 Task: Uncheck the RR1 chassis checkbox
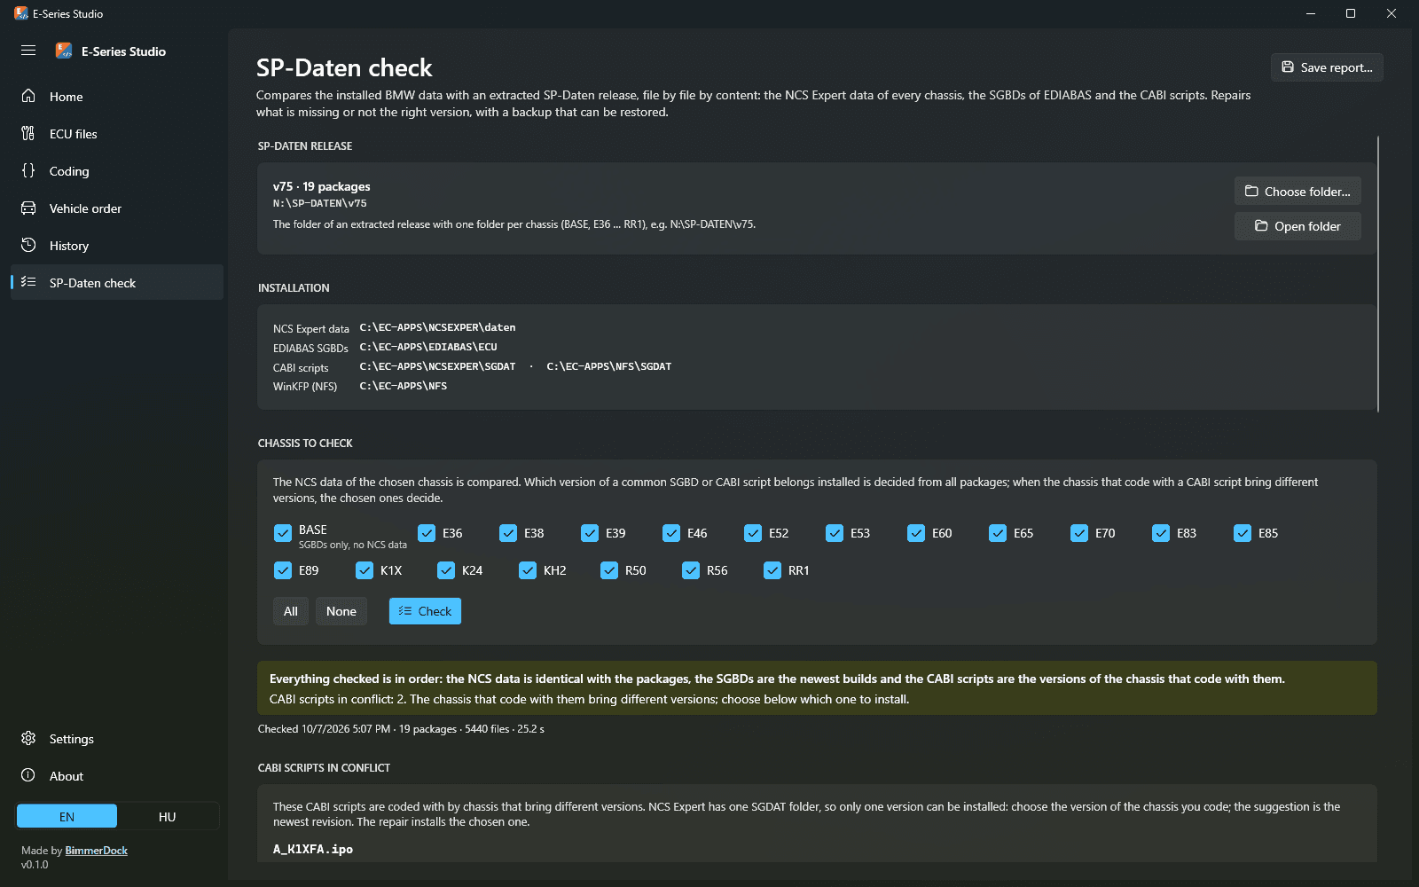[x=772, y=570]
